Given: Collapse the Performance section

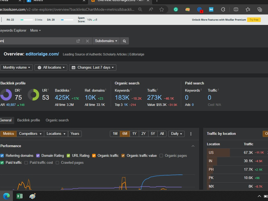Looking at the screenshot, I should tap(193, 146).
